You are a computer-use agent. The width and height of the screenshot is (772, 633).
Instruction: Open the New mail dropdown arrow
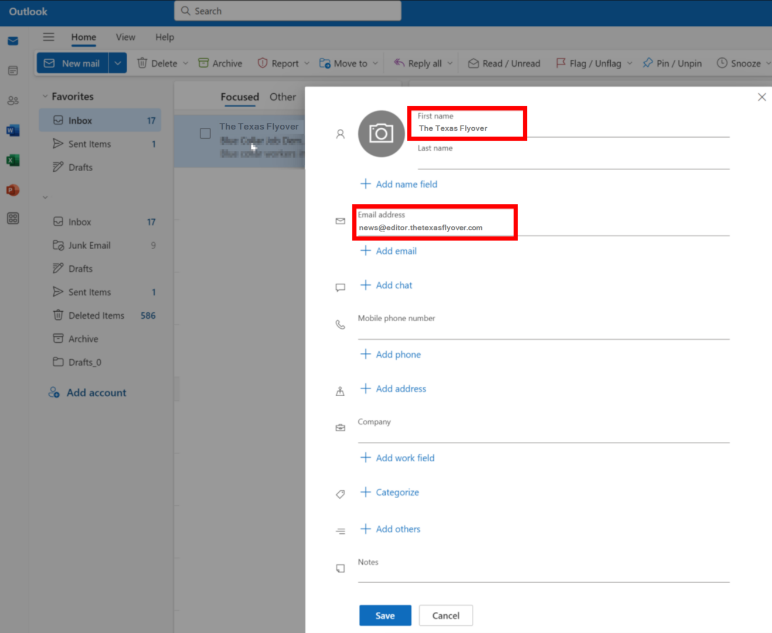point(118,63)
